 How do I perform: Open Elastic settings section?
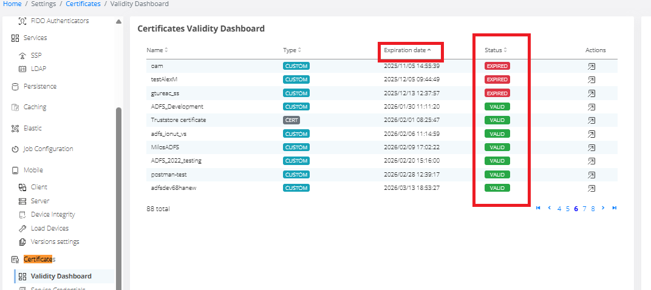pos(32,129)
